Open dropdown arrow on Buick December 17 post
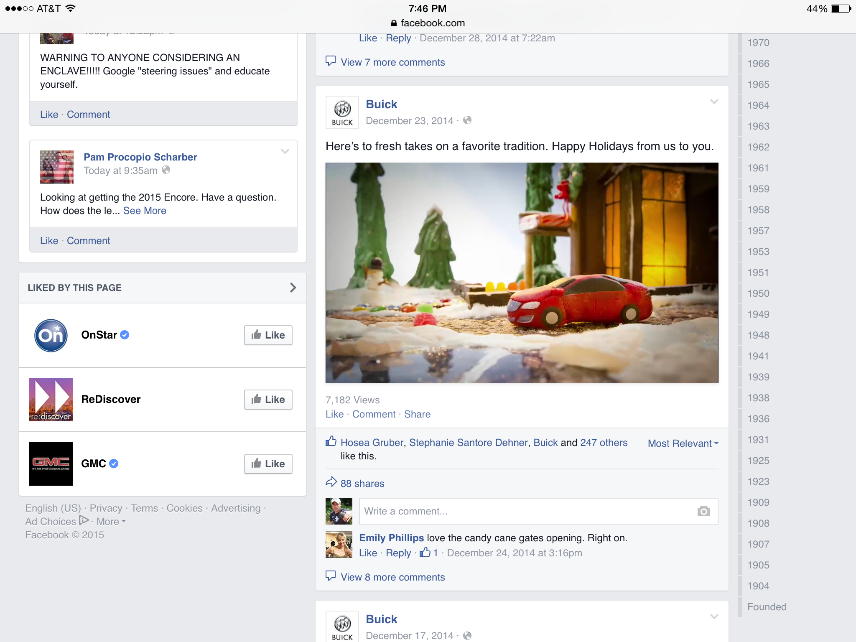 (714, 617)
